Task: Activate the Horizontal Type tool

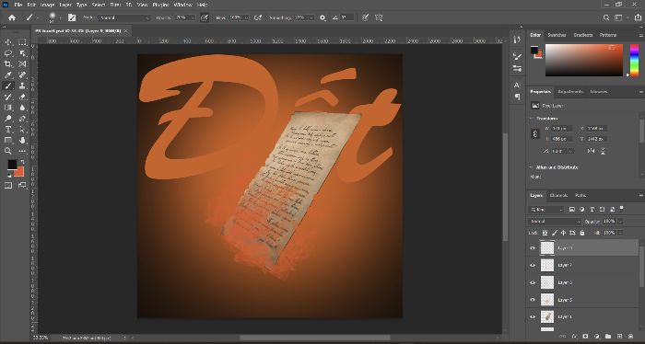Action: coord(8,130)
